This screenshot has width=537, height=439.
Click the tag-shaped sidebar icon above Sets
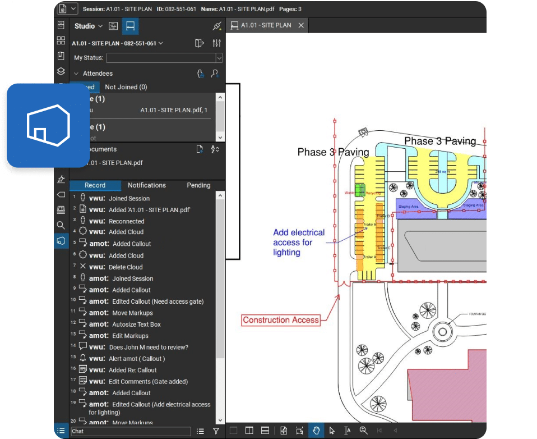coord(61,194)
